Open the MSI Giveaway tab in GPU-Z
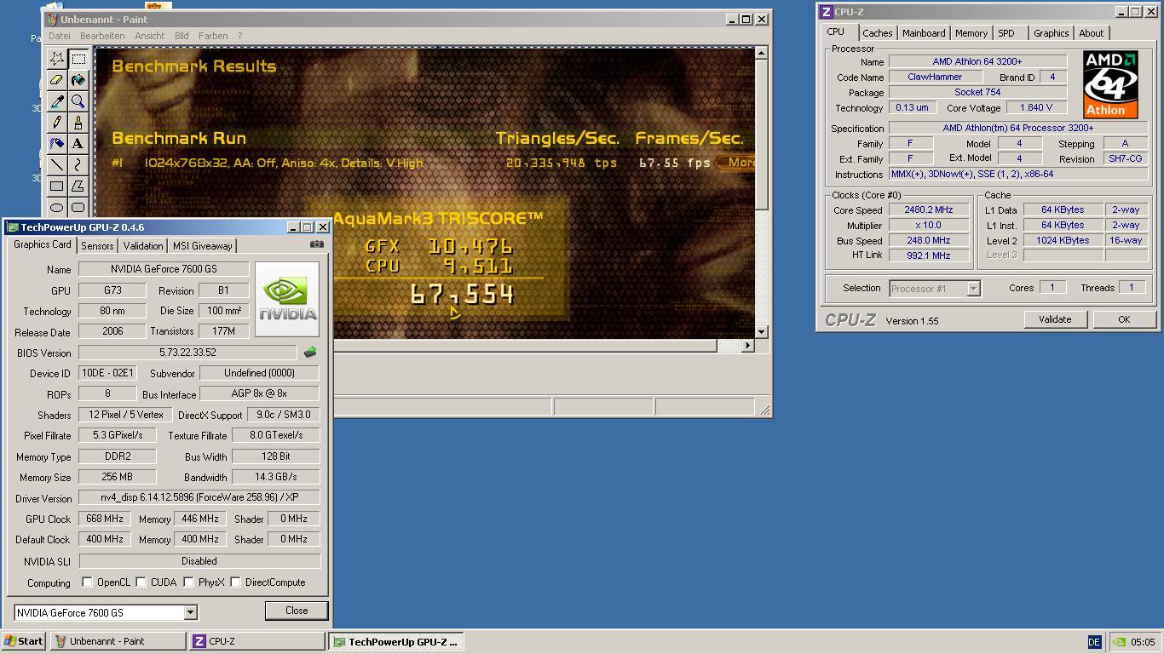The width and height of the screenshot is (1164, 654). tap(202, 246)
